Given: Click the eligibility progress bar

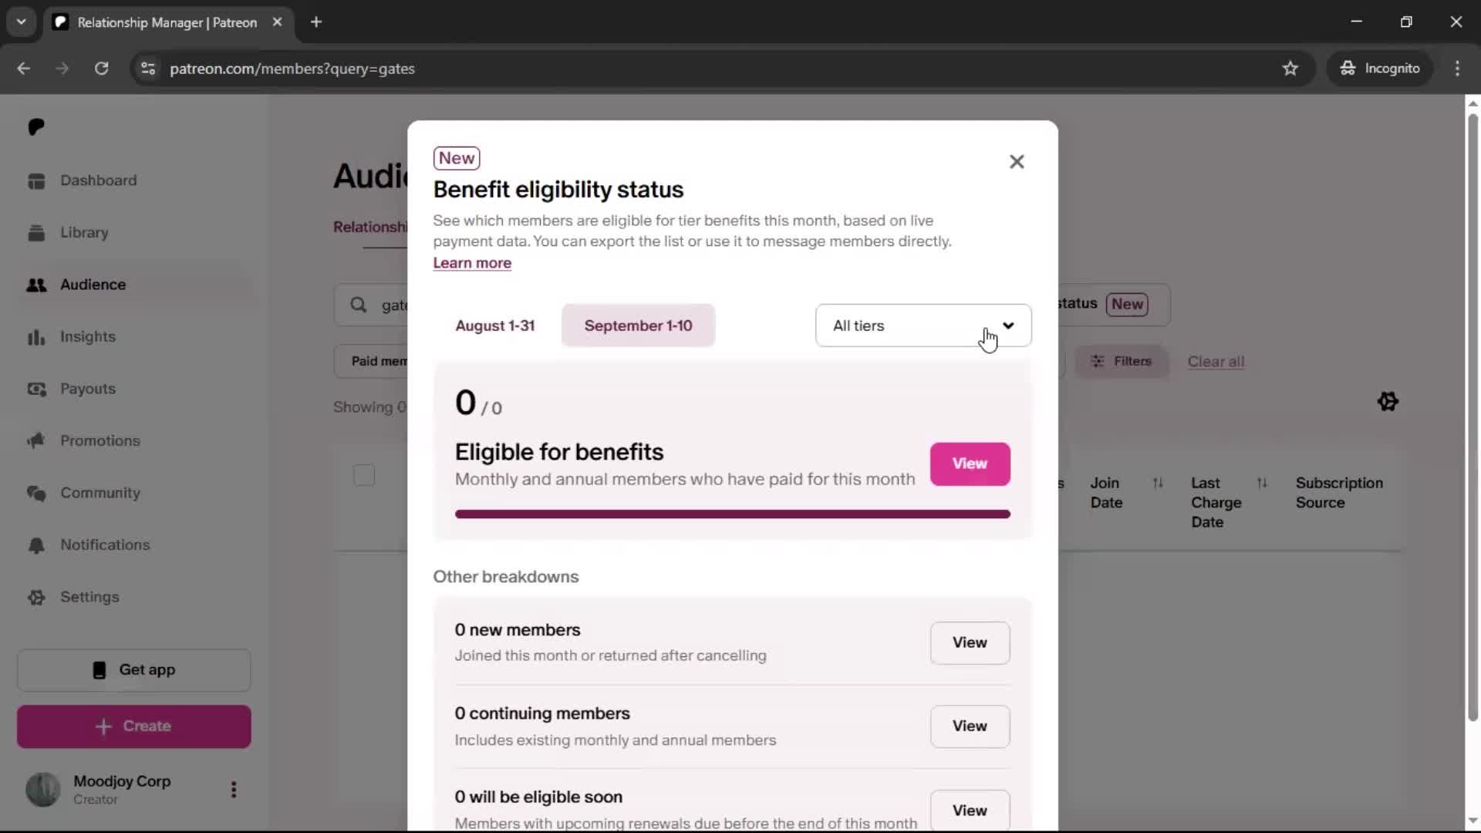Looking at the screenshot, I should click(x=733, y=514).
